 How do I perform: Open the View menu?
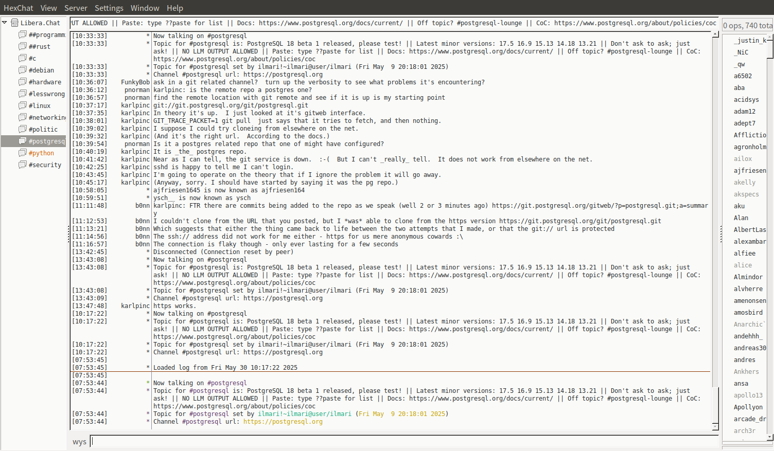tap(48, 8)
